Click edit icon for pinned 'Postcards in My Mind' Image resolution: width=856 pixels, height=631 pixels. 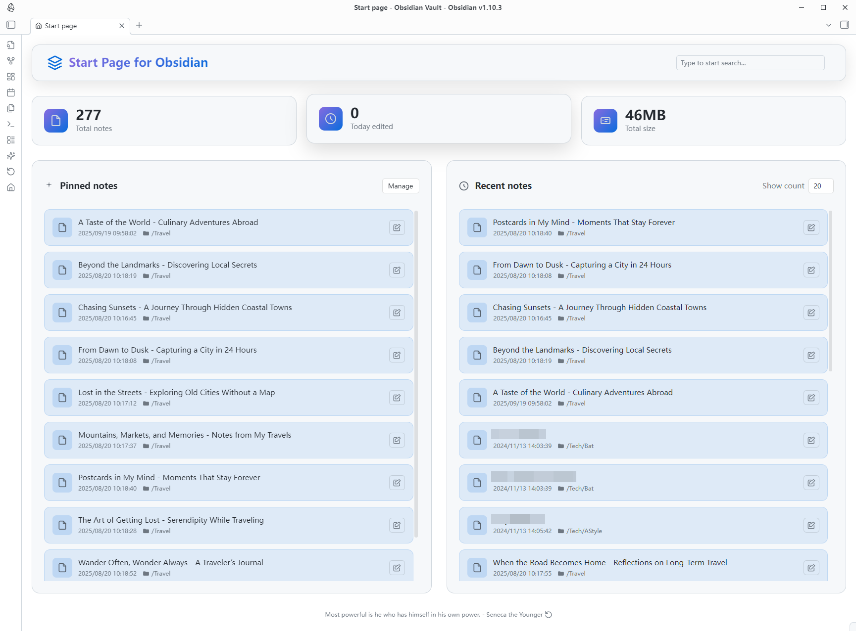(x=397, y=483)
